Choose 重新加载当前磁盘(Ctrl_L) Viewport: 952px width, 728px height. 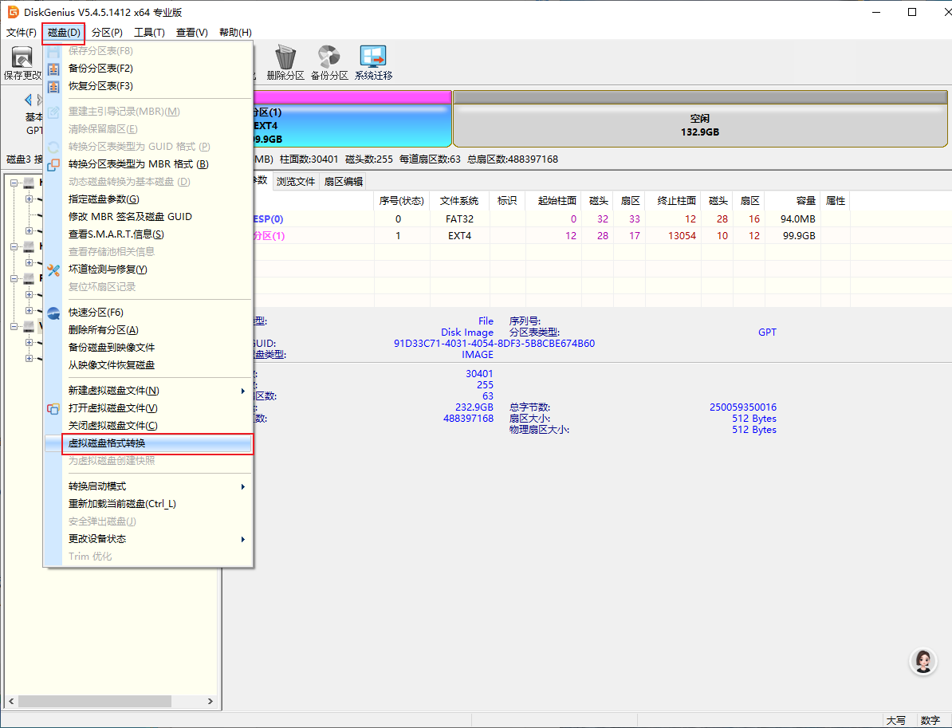pos(149,504)
